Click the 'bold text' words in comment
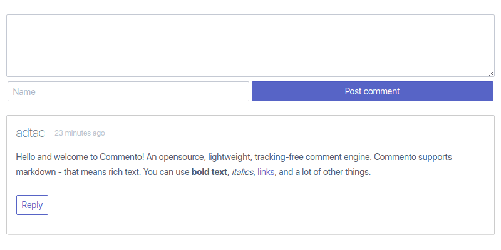Viewport: 501px width, 250px height. 209,172
